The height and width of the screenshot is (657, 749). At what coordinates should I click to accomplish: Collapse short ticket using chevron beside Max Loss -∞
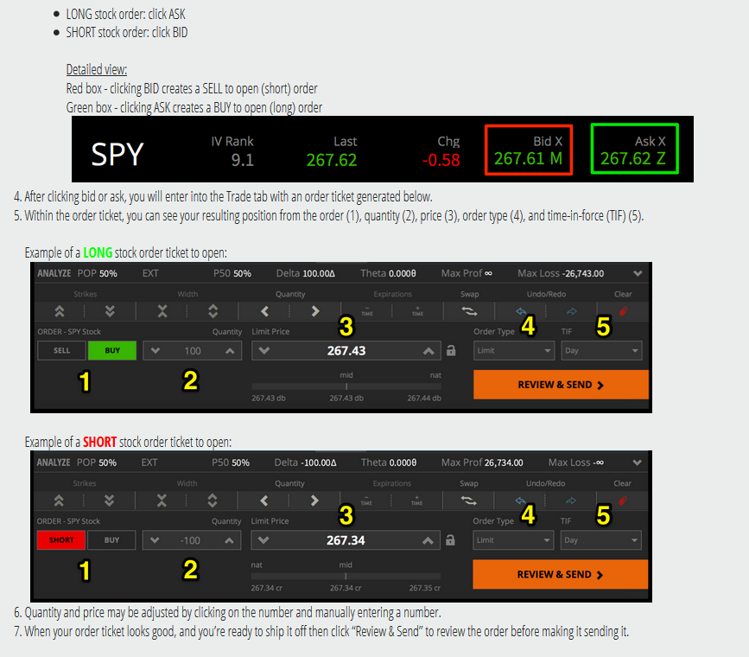coord(638,462)
